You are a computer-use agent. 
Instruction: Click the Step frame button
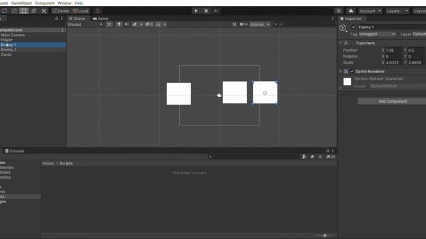[216, 11]
